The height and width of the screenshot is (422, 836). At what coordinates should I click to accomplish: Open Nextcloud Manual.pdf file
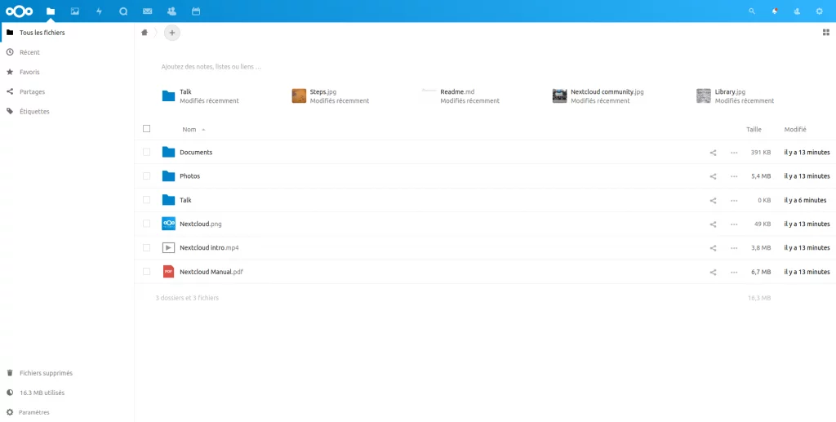(211, 273)
